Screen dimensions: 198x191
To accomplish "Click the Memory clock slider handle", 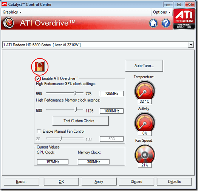I will coord(76,110).
